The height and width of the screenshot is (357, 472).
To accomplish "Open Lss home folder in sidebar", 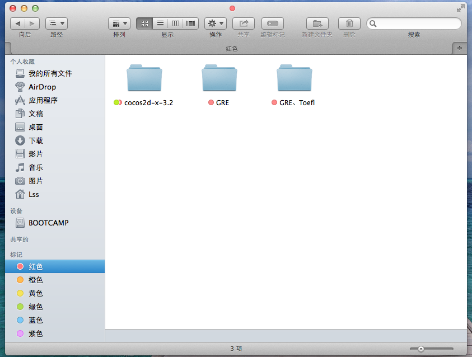I will point(55,194).
